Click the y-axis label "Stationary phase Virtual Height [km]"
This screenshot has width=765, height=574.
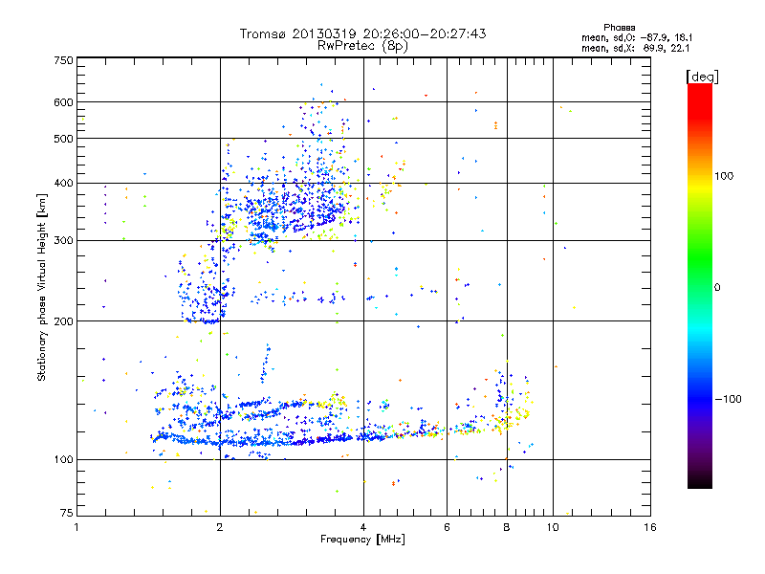[42, 288]
